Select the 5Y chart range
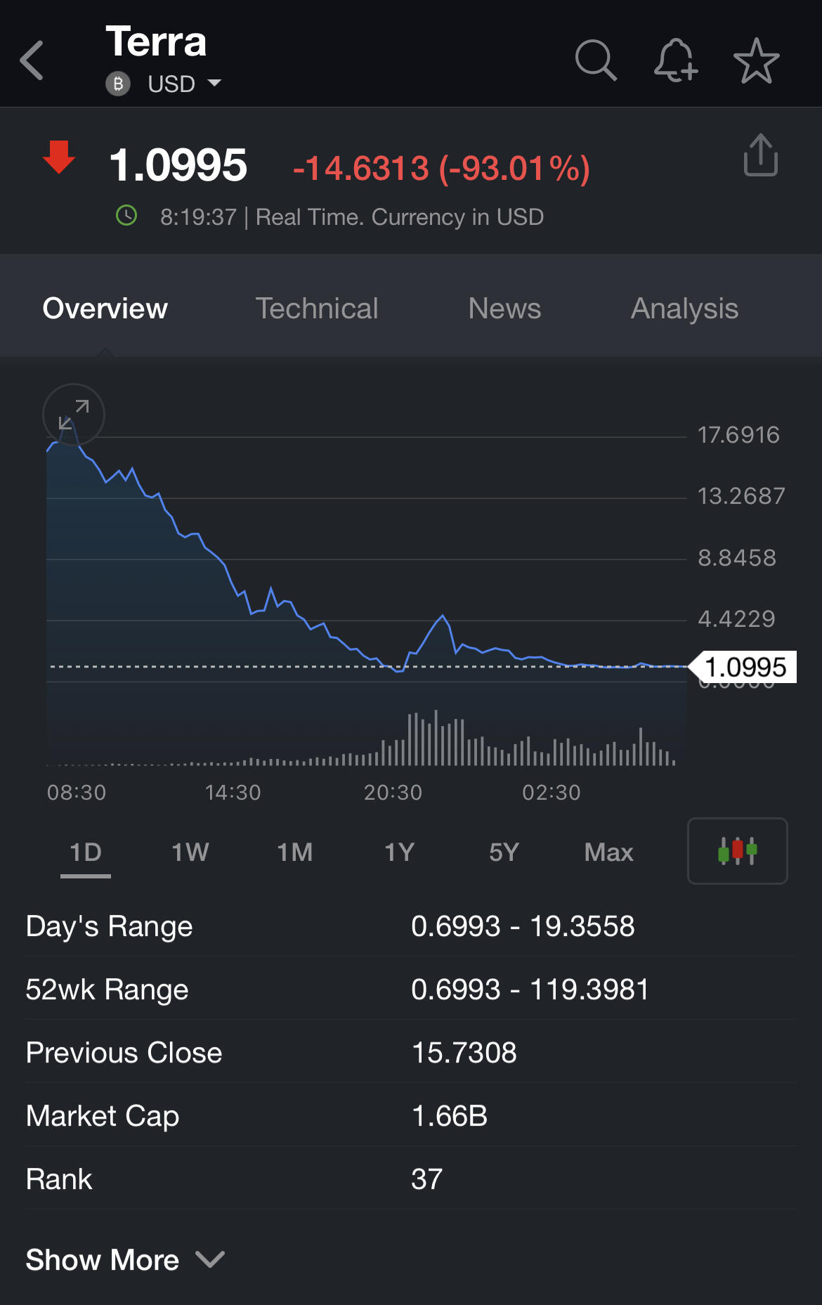Image resolution: width=822 pixels, height=1305 pixels. coord(504,852)
